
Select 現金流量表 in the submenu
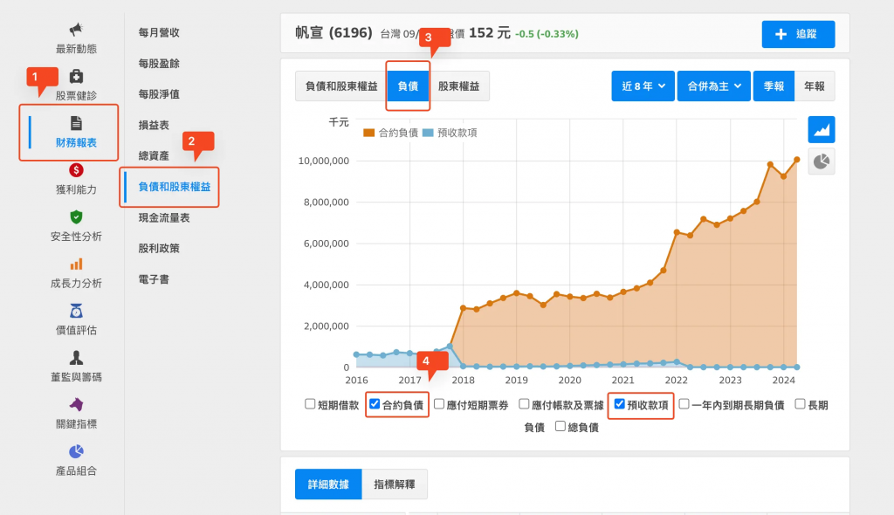point(164,217)
